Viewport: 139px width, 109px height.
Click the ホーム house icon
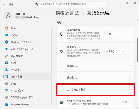pos(6,28)
